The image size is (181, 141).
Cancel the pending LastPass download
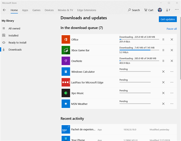click(163, 82)
